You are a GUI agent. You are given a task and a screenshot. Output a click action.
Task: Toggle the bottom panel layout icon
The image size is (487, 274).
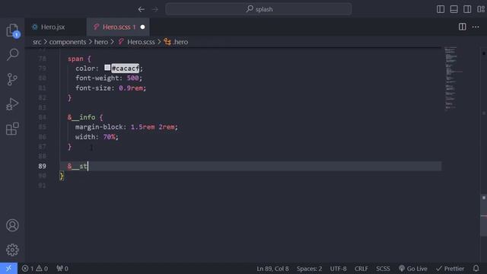point(454,9)
